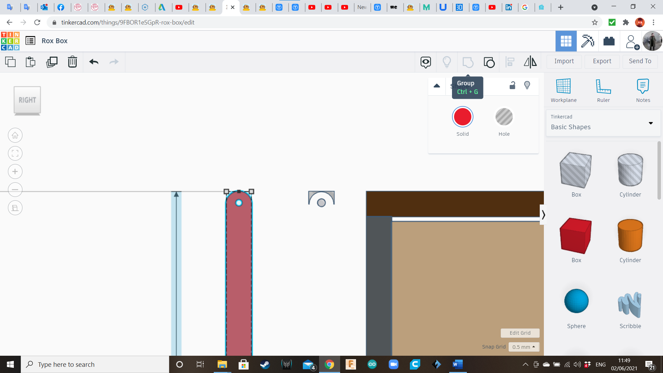This screenshot has width=663, height=373.
Task: Expand the Basic Shapes category dropdown
Action: pos(651,123)
